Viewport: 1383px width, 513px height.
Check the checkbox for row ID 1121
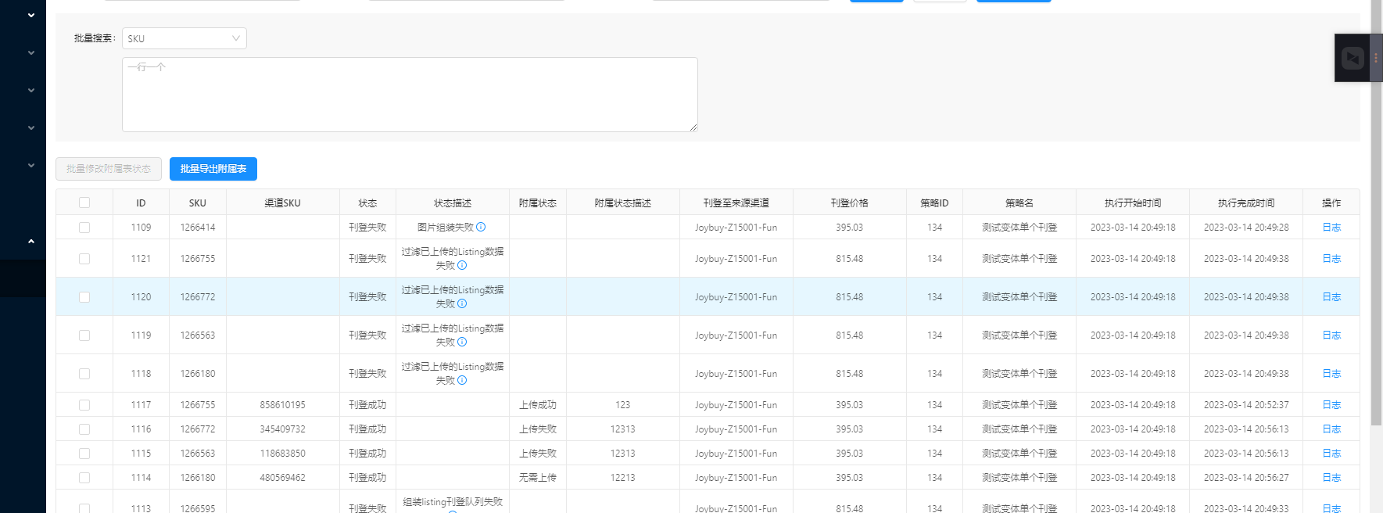[x=84, y=259]
